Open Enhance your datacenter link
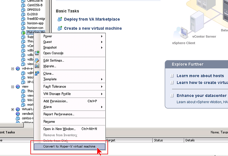 [x=201, y=96]
